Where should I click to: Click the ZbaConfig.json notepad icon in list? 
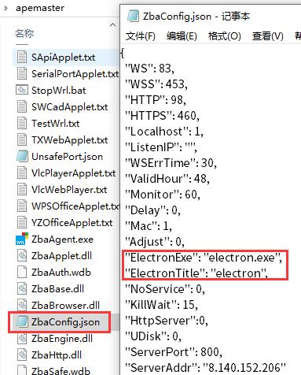22,322
